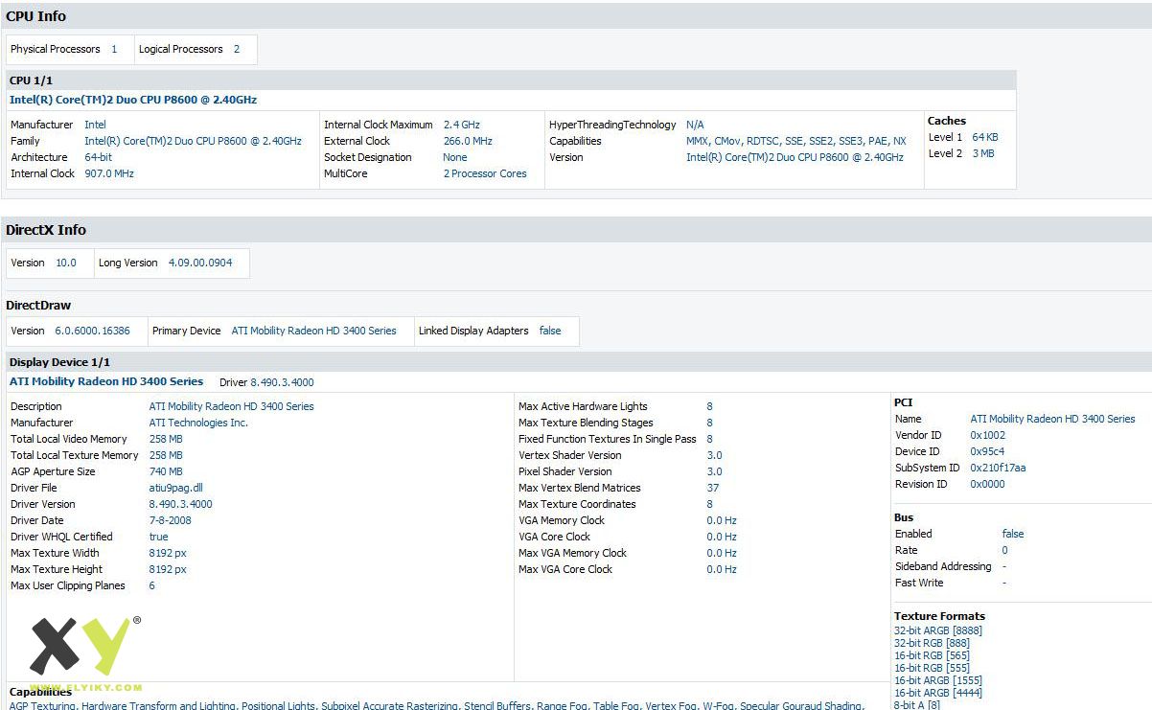This screenshot has width=1152, height=710.
Task: Select AGP Aperture Size "740 MB"
Action: pos(166,471)
